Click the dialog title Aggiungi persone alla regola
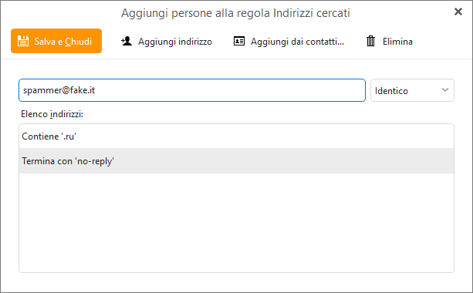Image resolution: width=473 pixels, height=293 pixels. (235, 13)
